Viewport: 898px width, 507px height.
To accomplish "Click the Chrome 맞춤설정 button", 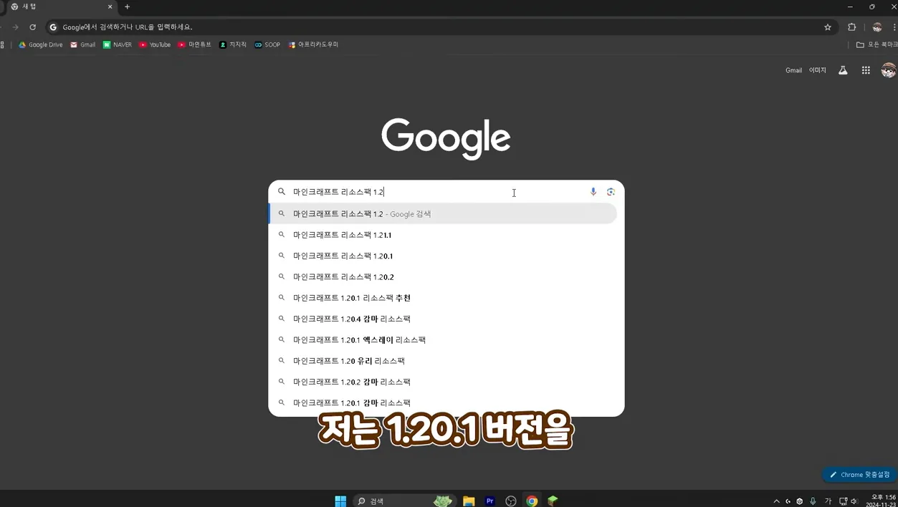I will pos(859,475).
